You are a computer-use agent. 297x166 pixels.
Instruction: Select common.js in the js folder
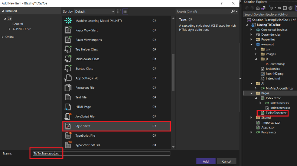tap(278, 64)
